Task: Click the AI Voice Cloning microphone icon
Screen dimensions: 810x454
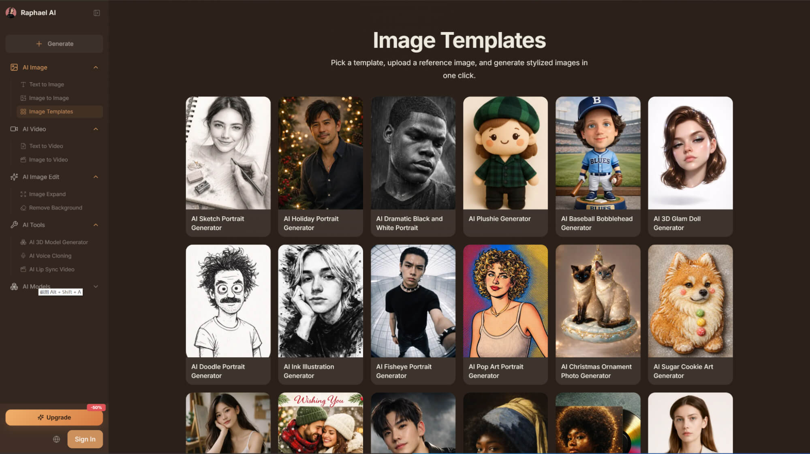Action: [23, 256]
